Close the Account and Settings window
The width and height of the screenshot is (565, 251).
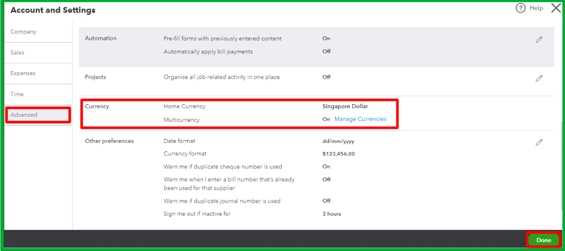(555, 9)
